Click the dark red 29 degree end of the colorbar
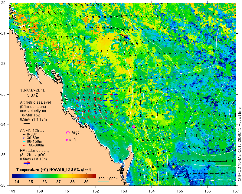Image resolution: width=242 pixels, height=194 pixels. pyautogui.click(x=94, y=176)
